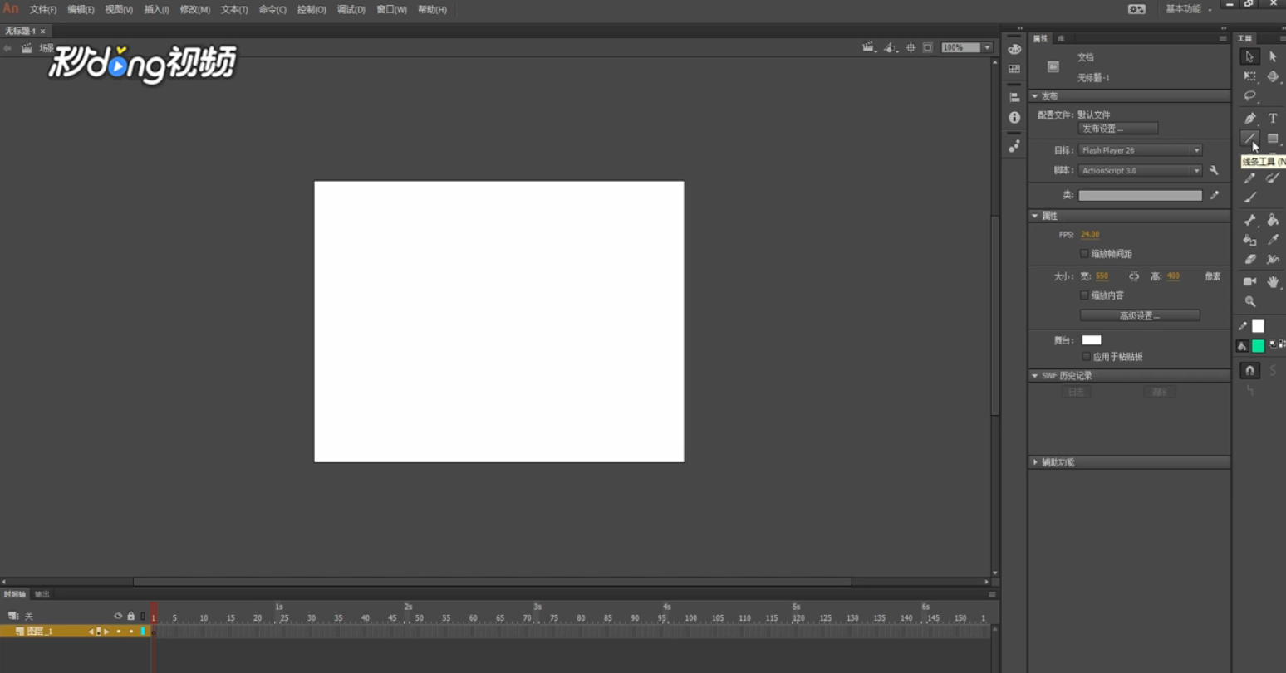Select the Zoom magnifier tool
The width and height of the screenshot is (1286, 673).
1249,302
